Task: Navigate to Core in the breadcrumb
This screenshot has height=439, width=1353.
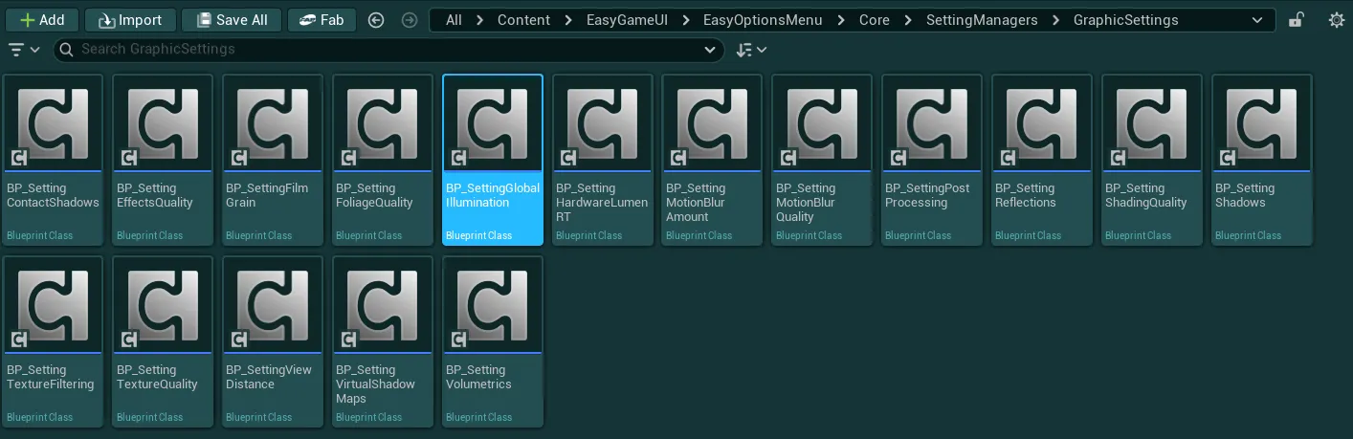Action: click(x=874, y=20)
